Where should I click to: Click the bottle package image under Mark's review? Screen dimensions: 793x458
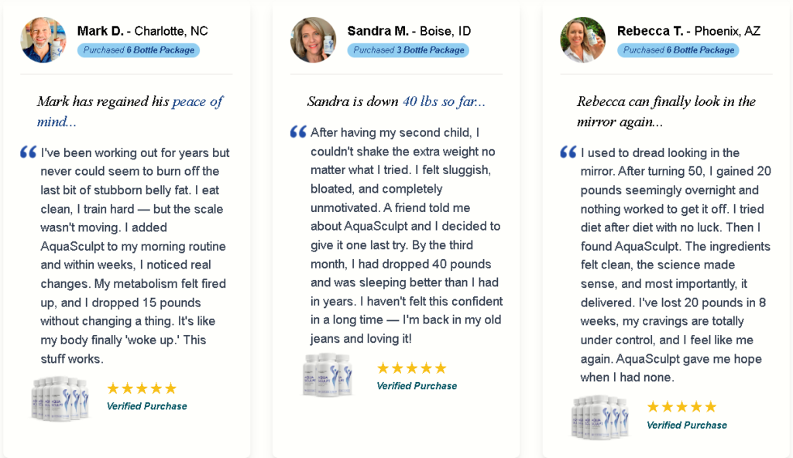[x=60, y=398]
